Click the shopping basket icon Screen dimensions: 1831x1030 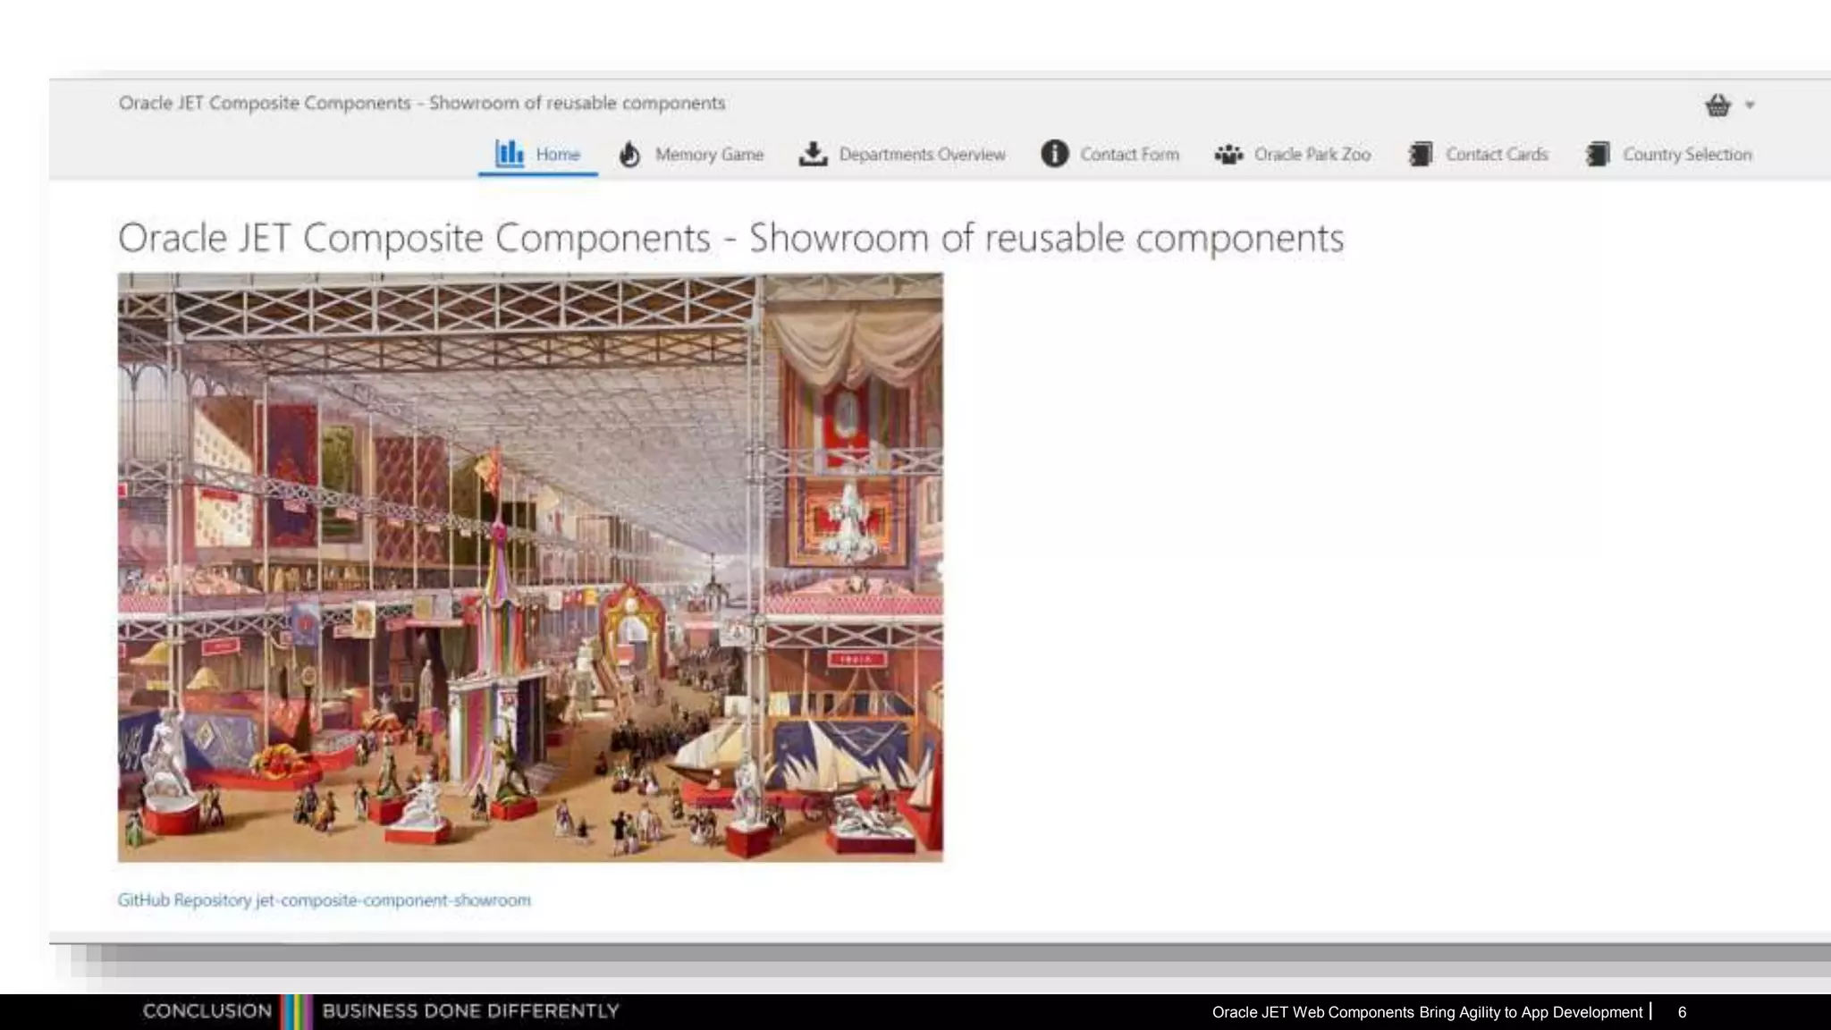[x=1717, y=105]
